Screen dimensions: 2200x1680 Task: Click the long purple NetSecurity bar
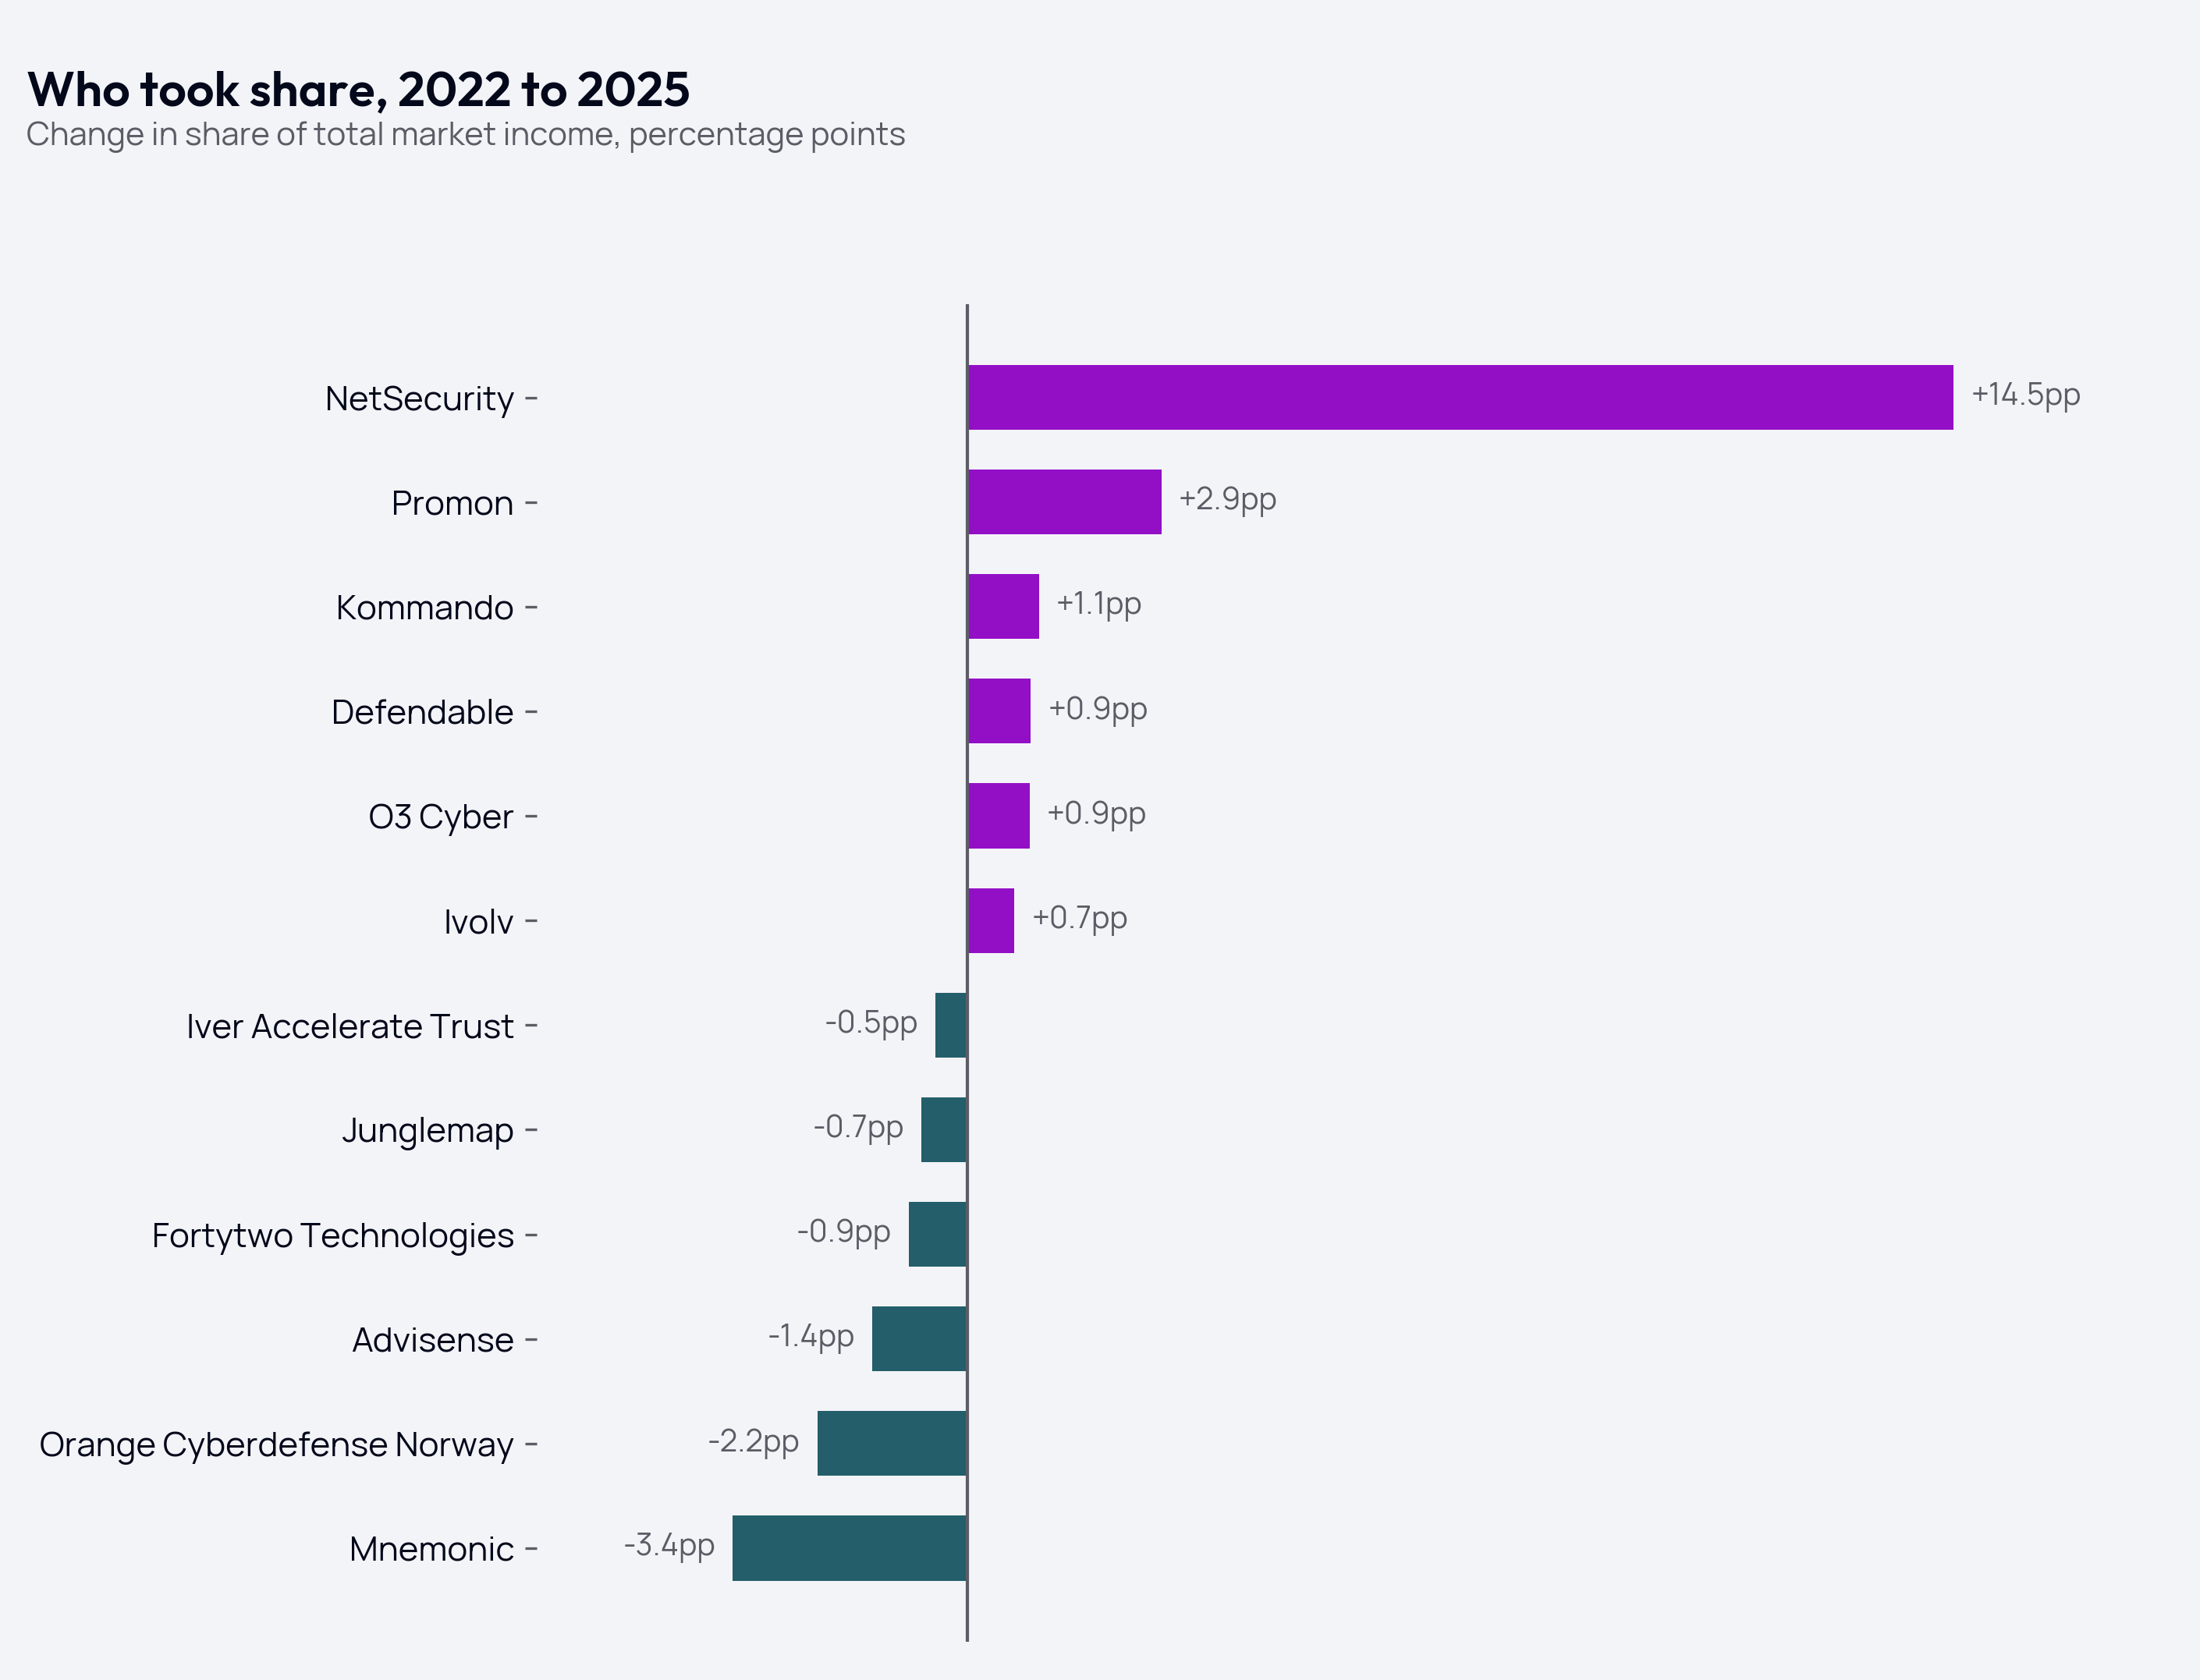click(x=1460, y=397)
